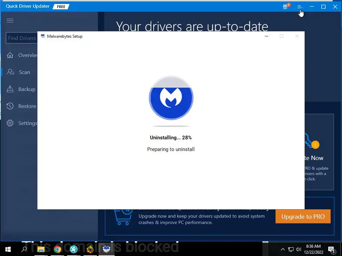342x256 pixels.
Task: Click the gear icon beside Settings
Action: [x=10, y=123]
